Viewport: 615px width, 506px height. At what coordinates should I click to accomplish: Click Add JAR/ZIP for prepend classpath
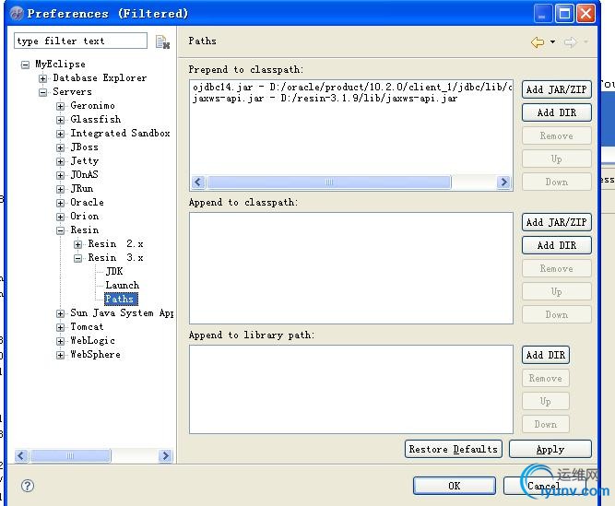(x=557, y=89)
